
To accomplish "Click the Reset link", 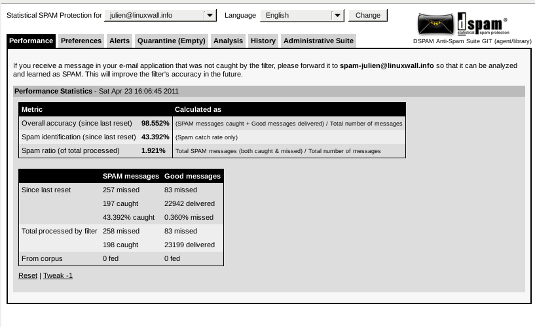I will click(28, 275).
